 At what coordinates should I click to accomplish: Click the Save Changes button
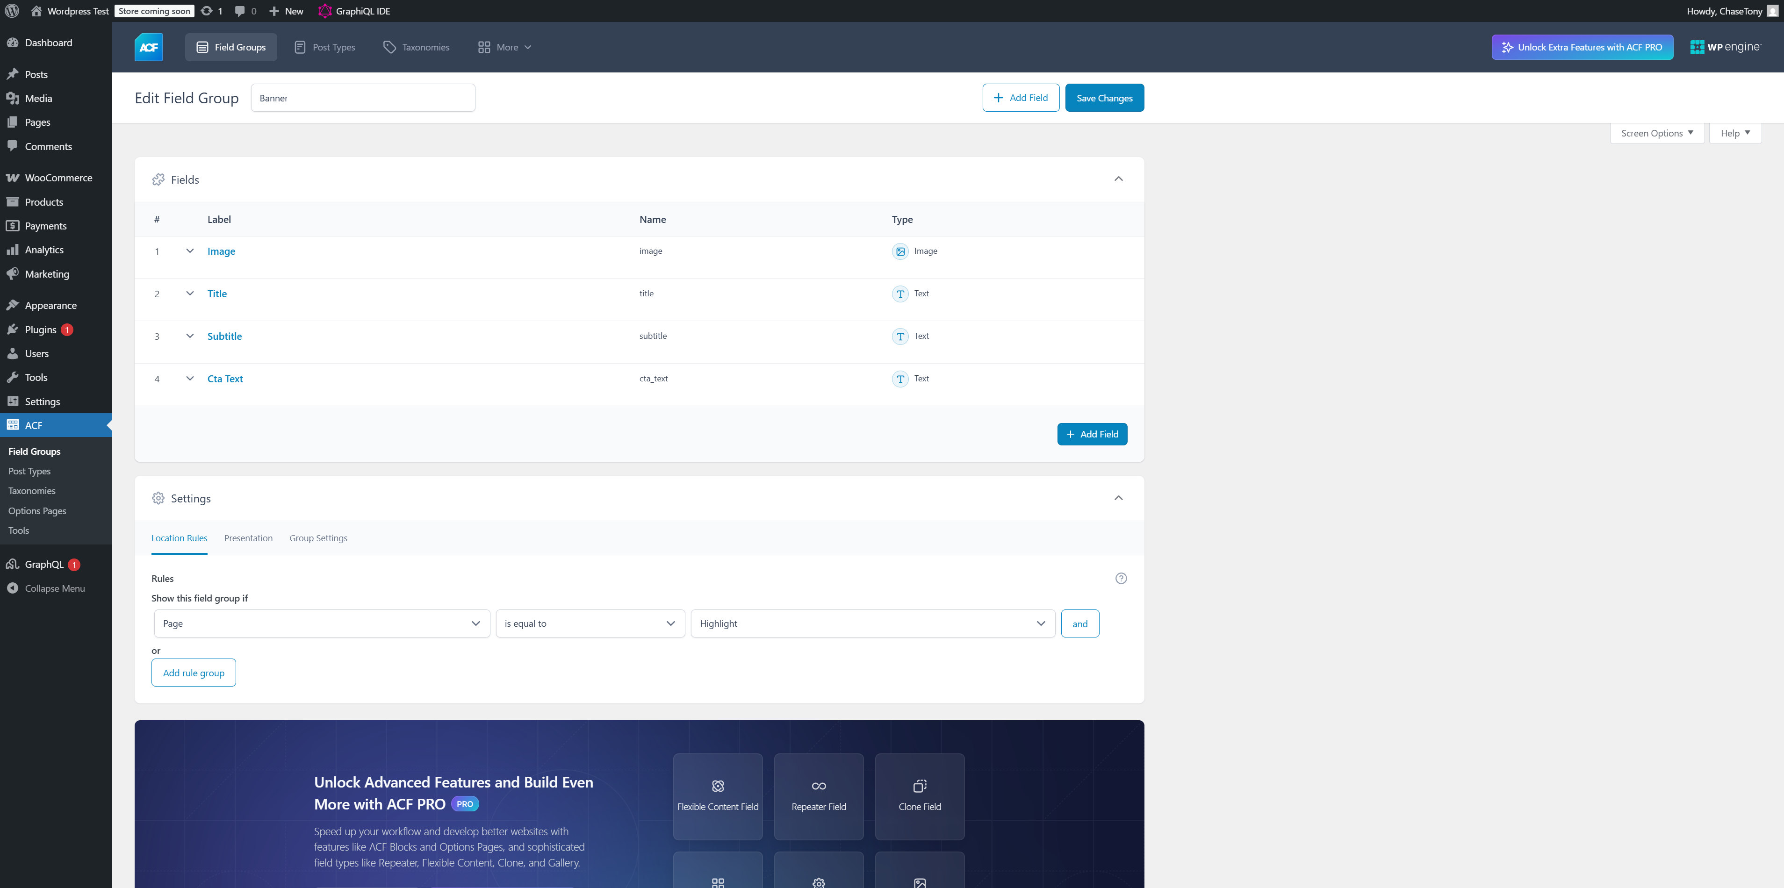pyautogui.click(x=1104, y=98)
